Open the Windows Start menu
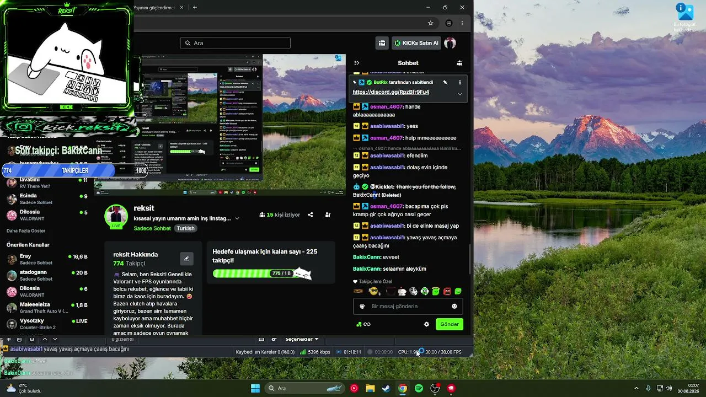The width and height of the screenshot is (706, 397). tap(255, 388)
